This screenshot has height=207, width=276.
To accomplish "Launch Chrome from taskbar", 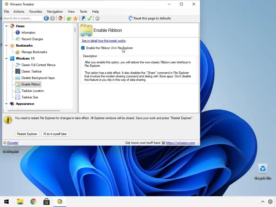I will [x=33, y=202].
